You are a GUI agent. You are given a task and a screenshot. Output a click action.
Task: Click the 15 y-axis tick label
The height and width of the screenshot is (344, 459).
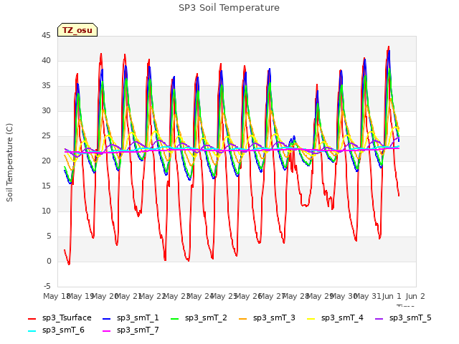[x=46, y=186]
